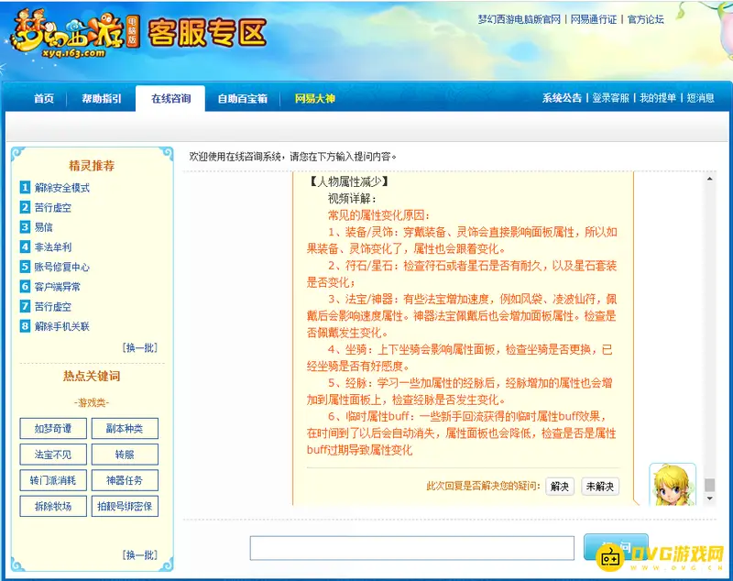The width and height of the screenshot is (733, 581).
Task: Visit the 官方论坛 link
Action: [x=645, y=19]
